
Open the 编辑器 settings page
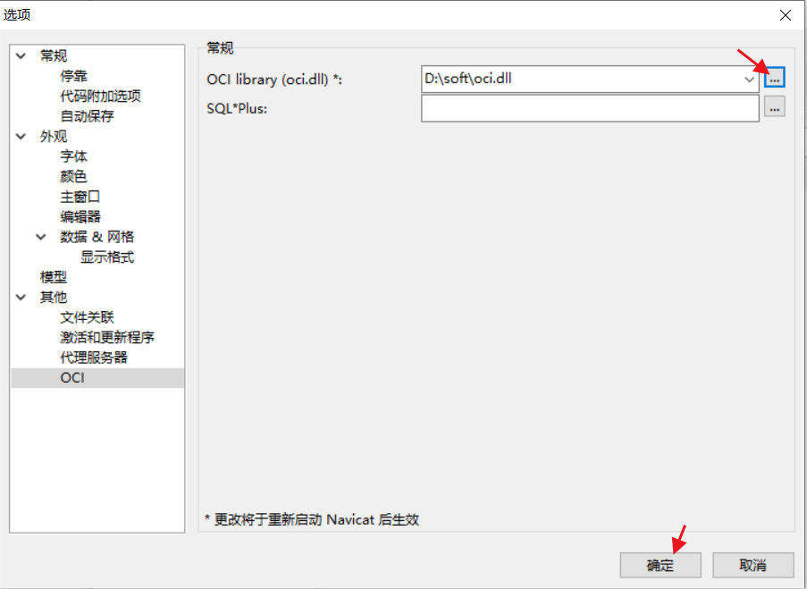[80, 217]
